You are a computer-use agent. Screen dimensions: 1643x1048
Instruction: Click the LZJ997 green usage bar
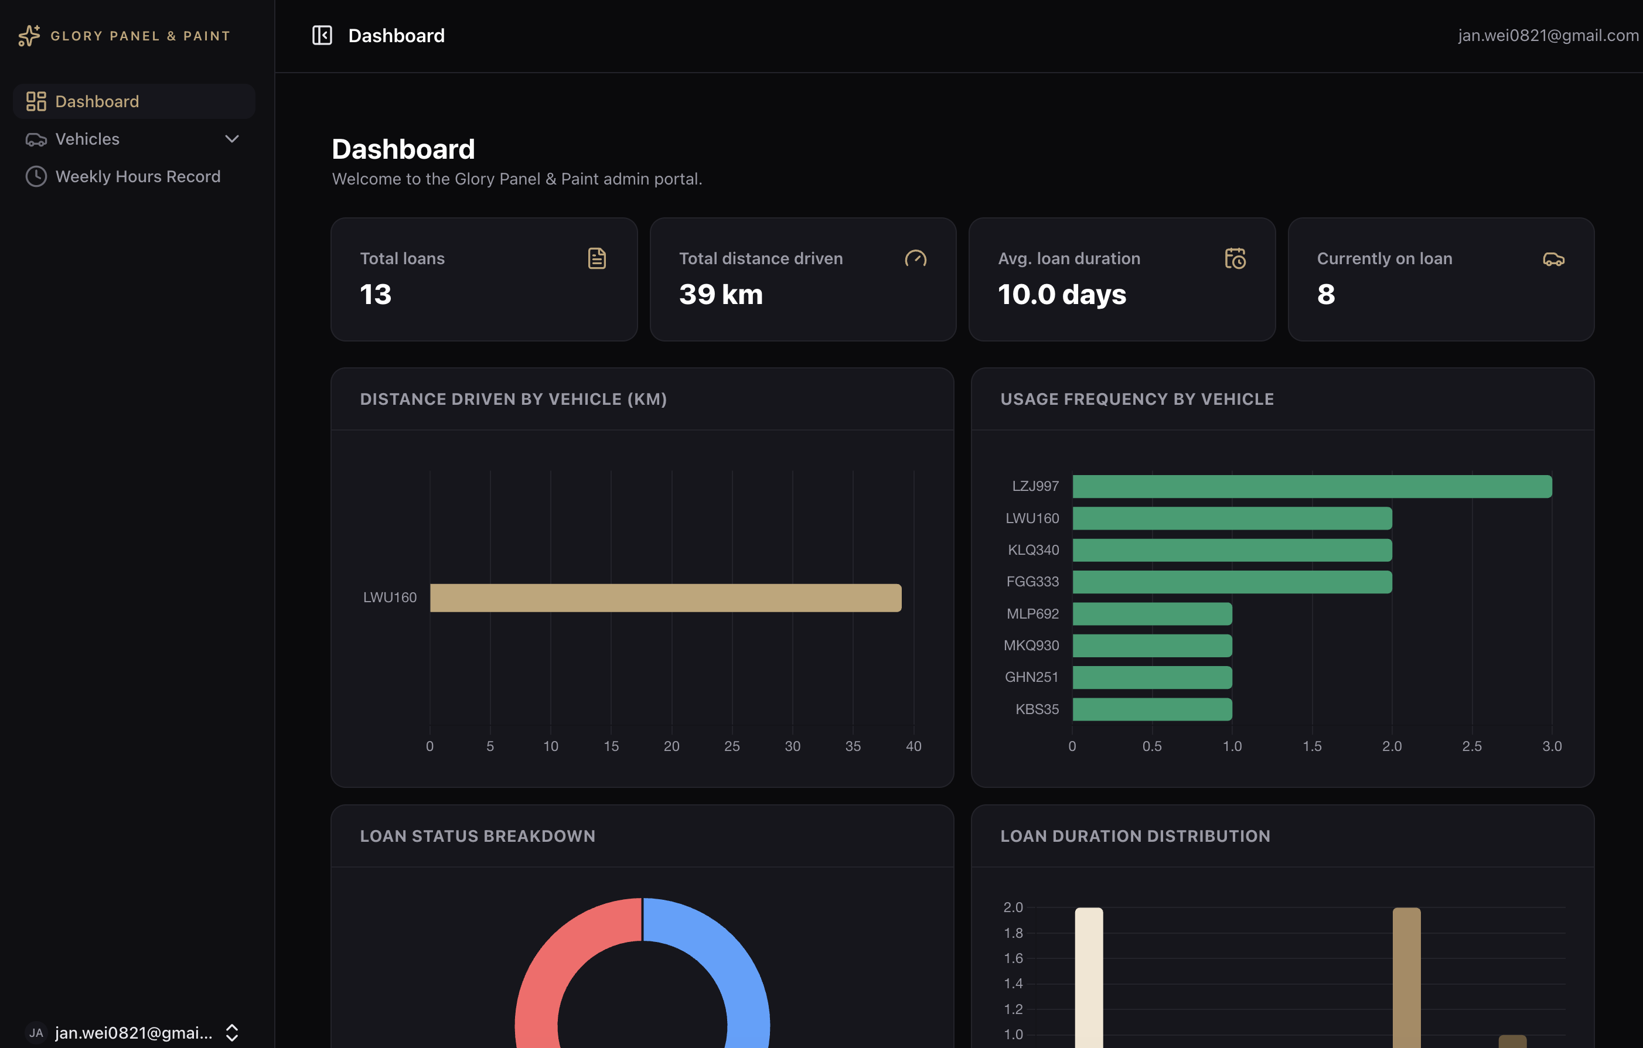coord(1312,486)
